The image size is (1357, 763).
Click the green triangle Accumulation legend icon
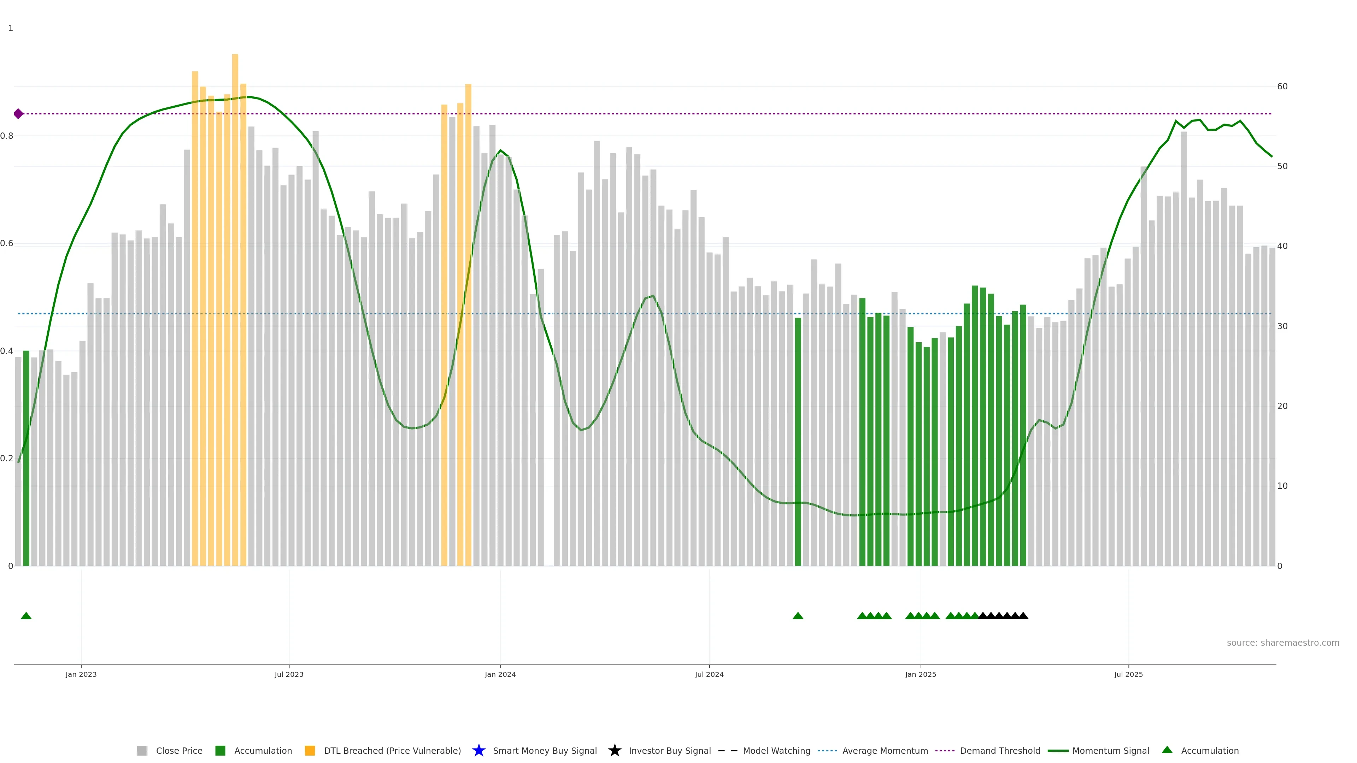click(x=1167, y=750)
